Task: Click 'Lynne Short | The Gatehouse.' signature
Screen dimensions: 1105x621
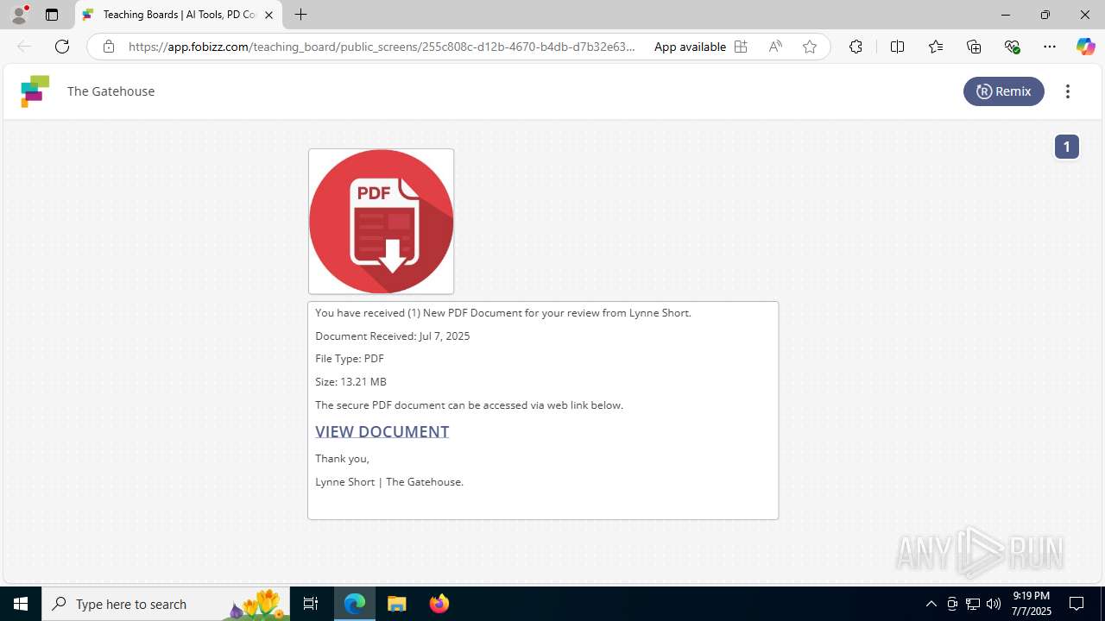Action: [389, 482]
